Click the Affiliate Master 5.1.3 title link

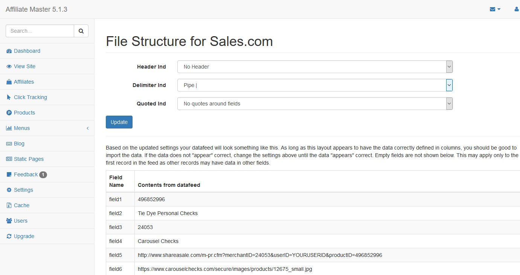[x=37, y=9]
